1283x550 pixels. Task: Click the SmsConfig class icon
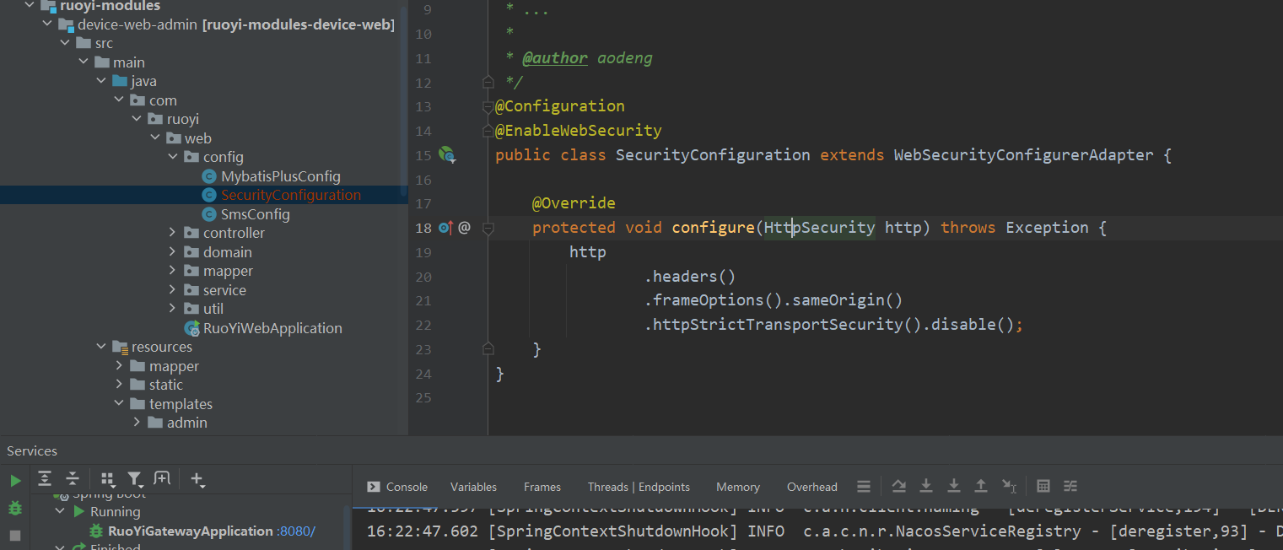209,214
